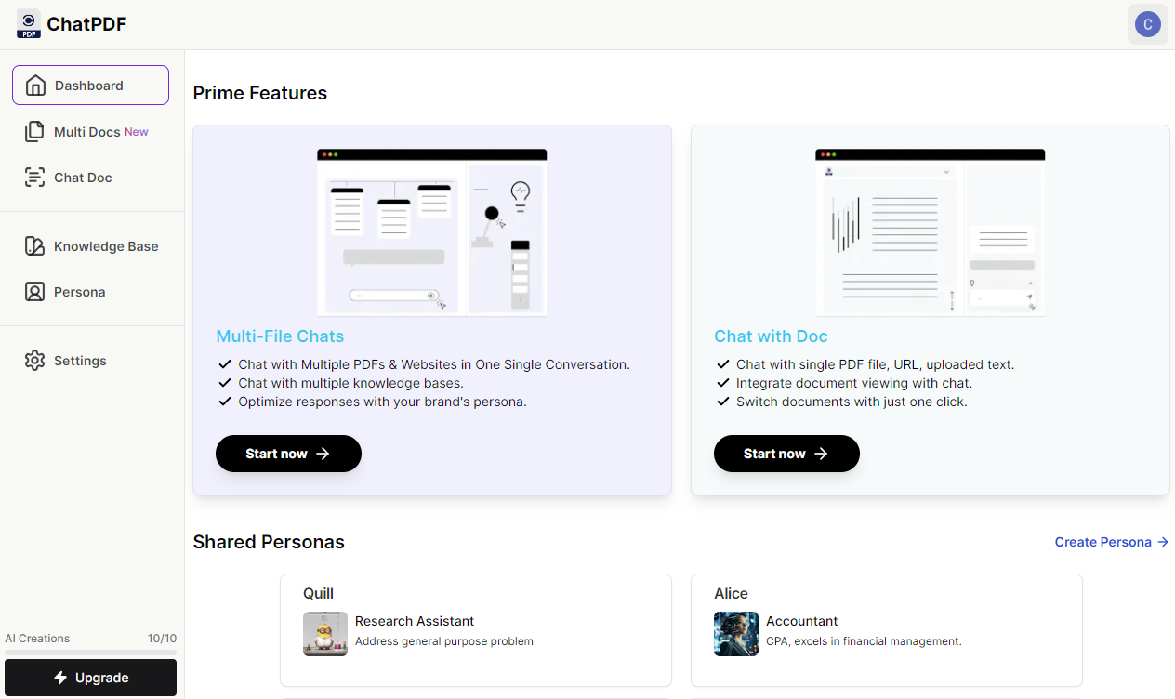Click the AI Creations label
This screenshot has width=1175, height=699.
point(37,639)
